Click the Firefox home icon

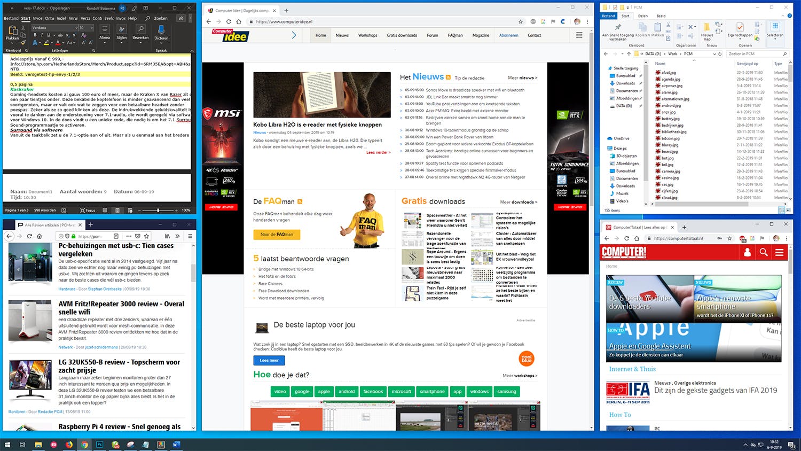39,236
